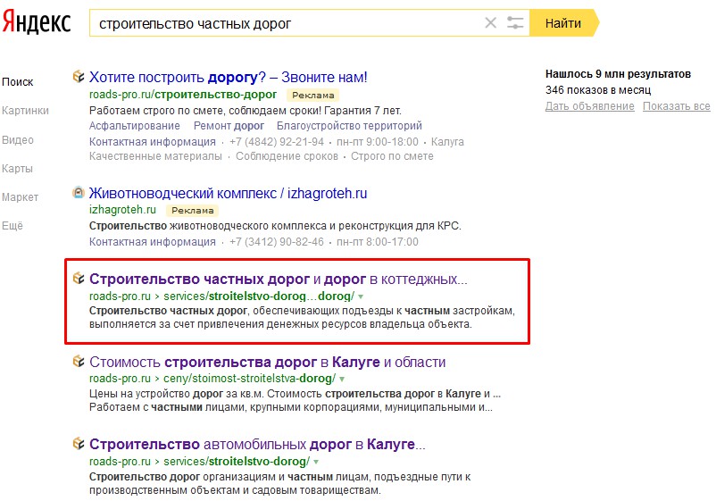The image size is (716, 501).
Task: Click 'Строго по смете' ad highlight
Action: click(392, 156)
